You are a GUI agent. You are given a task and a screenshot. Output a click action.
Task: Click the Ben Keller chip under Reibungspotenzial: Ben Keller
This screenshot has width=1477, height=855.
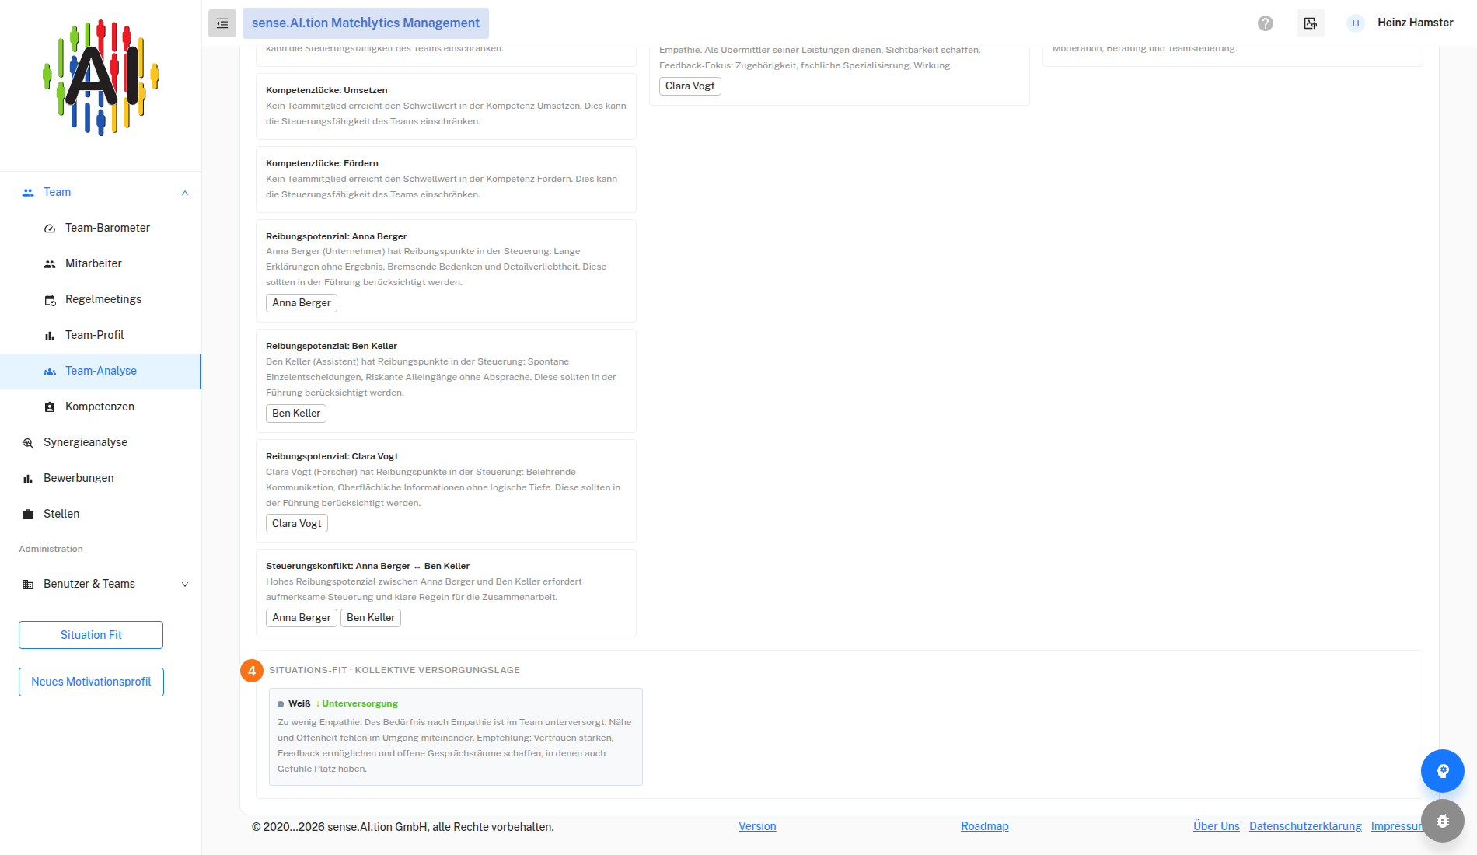click(x=296, y=414)
